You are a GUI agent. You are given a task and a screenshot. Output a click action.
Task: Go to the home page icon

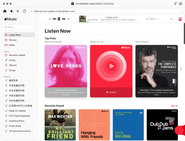[x=5, y=11]
